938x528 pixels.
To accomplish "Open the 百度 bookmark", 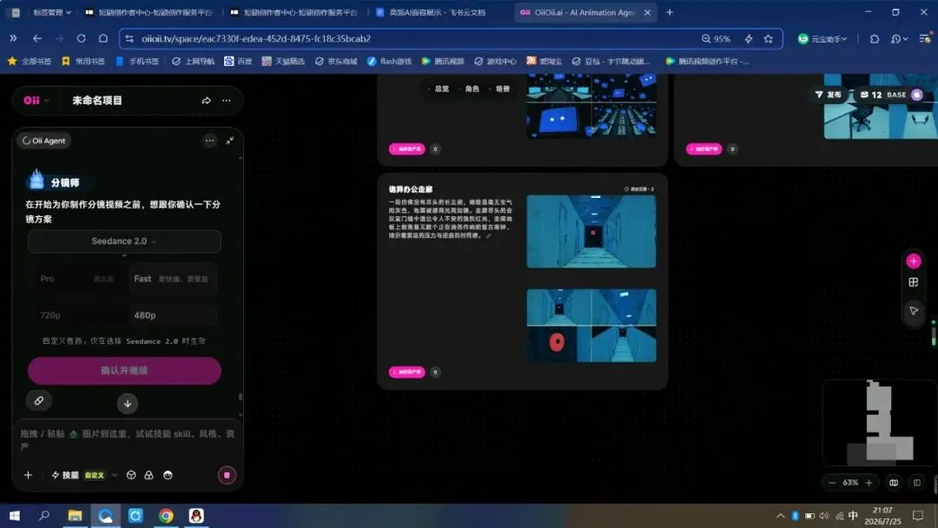I will point(238,61).
